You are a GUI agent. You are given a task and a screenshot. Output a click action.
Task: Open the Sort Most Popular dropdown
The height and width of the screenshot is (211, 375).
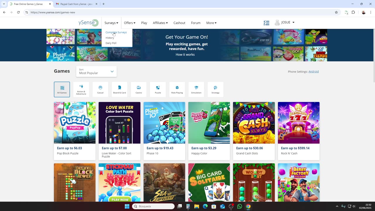tap(96, 72)
